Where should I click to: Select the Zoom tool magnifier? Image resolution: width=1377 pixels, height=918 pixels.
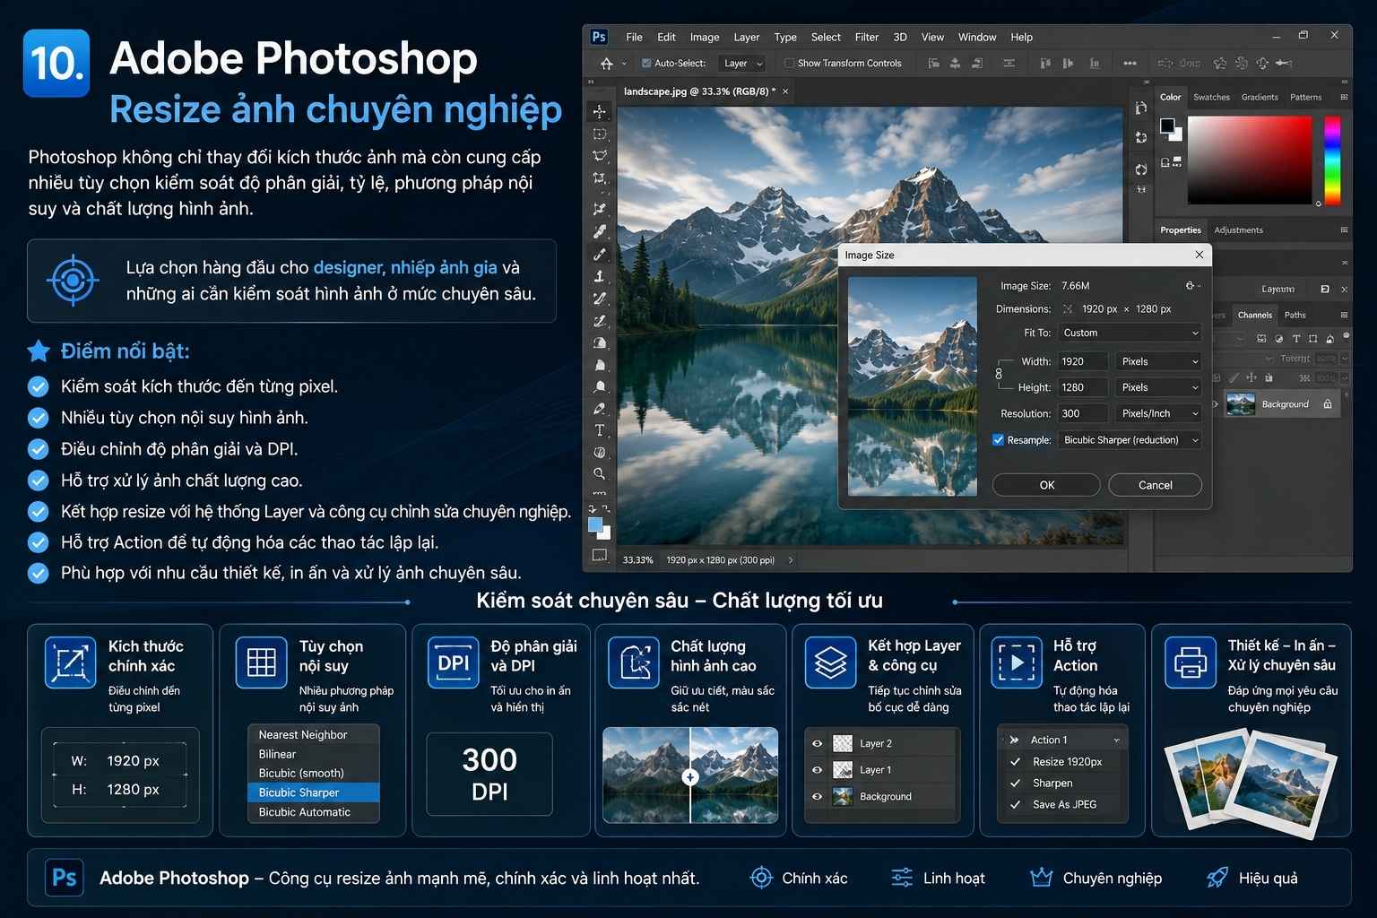click(x=600, y=473)
